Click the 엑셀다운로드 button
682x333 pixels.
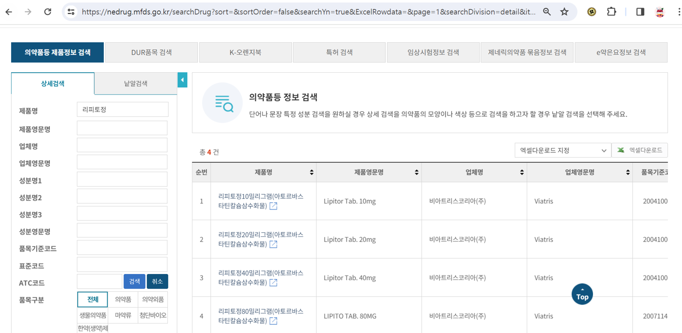click(640, 150)
